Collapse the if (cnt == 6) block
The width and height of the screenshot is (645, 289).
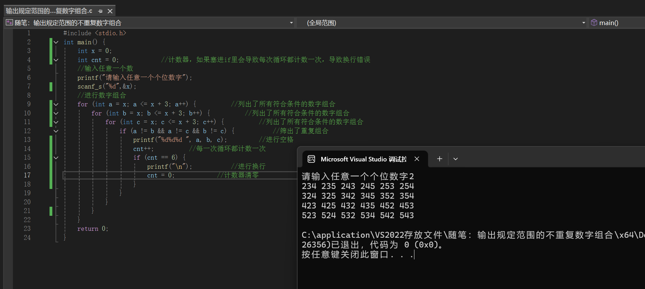click(56, 158)
